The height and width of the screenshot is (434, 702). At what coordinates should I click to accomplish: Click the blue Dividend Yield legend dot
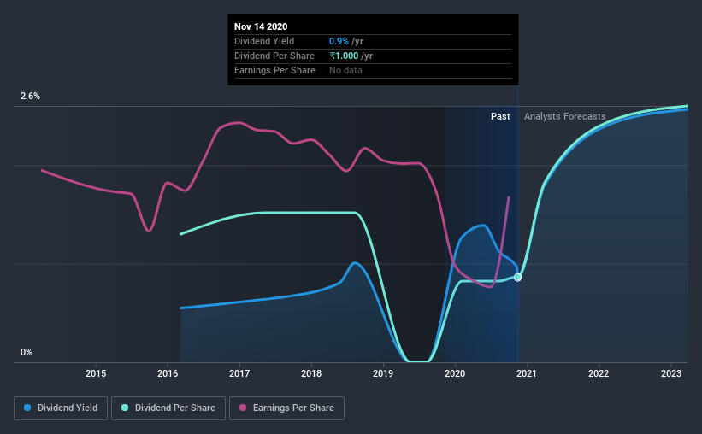pyautogui.click(x=27, y=408)
